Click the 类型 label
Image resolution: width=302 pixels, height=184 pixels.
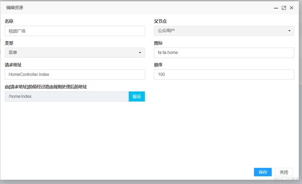9,43
